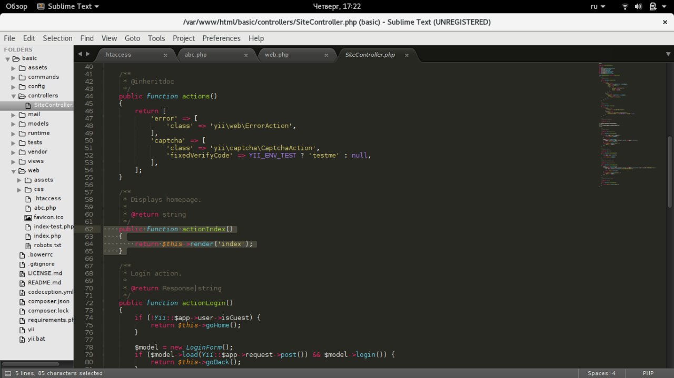Image resolution: width=674 pixels, height=378 pixels.
Task: Click the network icon in top panel
Action: coord(625,7)
